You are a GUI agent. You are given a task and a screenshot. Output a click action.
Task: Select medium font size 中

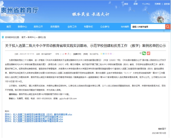(x=66, y=54)
